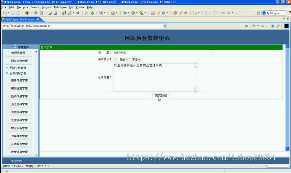
Task: Collapse 网站公告 管理 sidebar section
Action: click(x=19, y=61)
